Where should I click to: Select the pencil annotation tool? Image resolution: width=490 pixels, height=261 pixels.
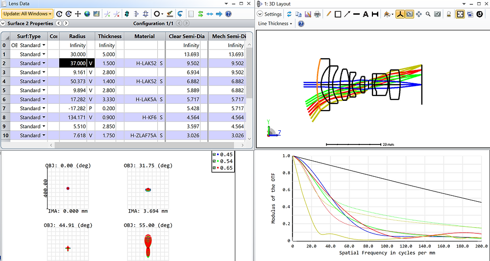(328, 14)
